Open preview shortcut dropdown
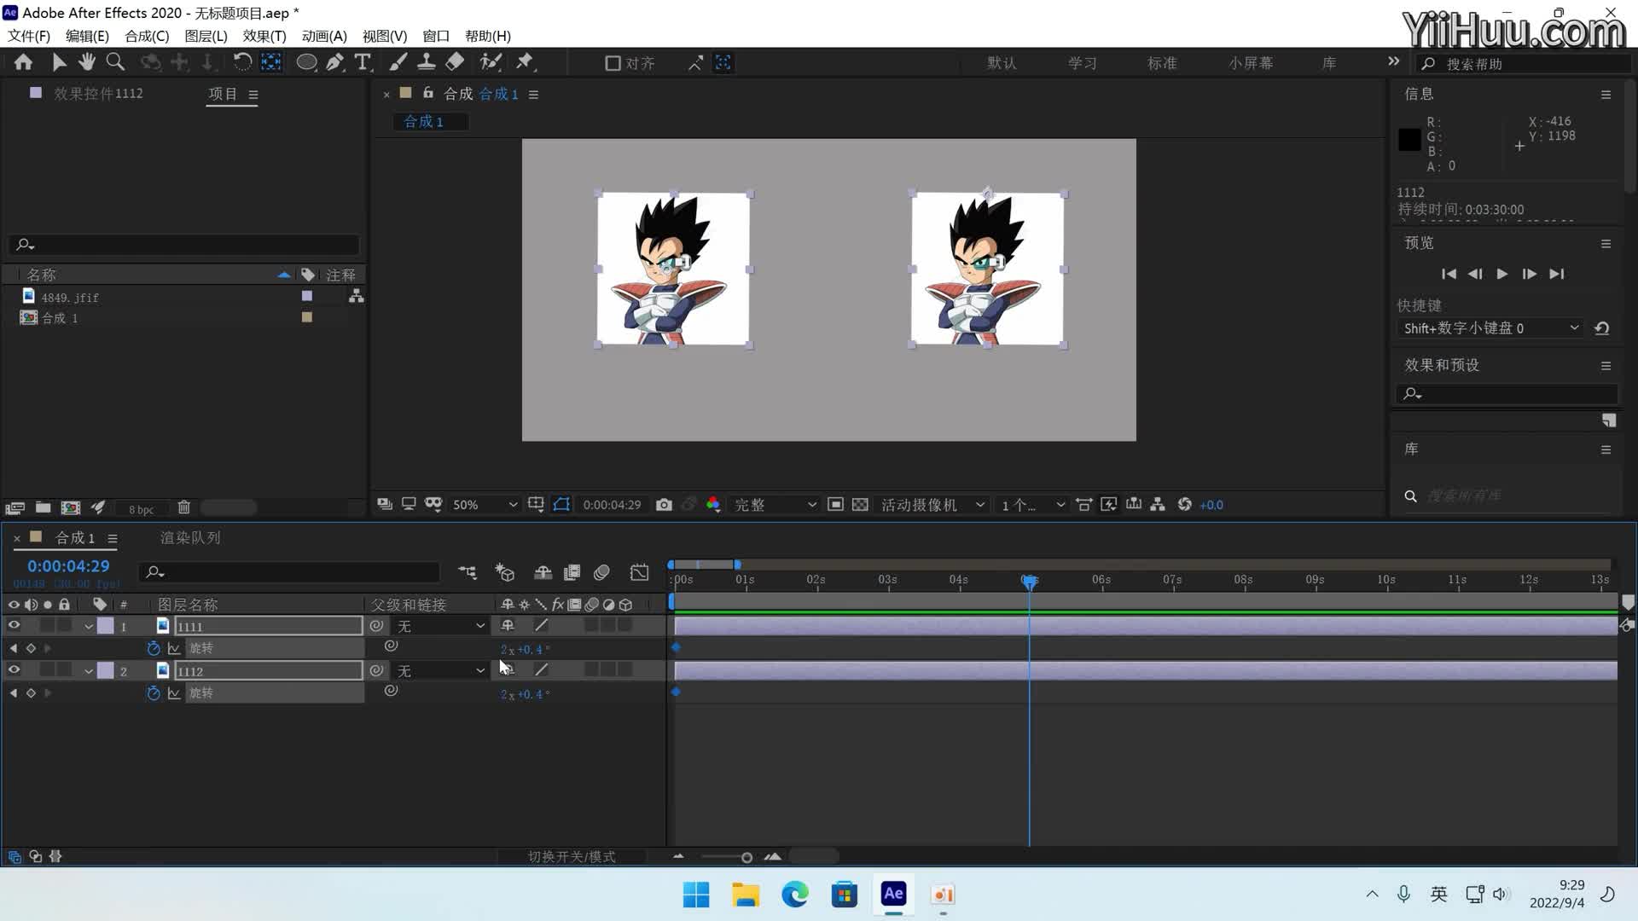 (1490, 328)
